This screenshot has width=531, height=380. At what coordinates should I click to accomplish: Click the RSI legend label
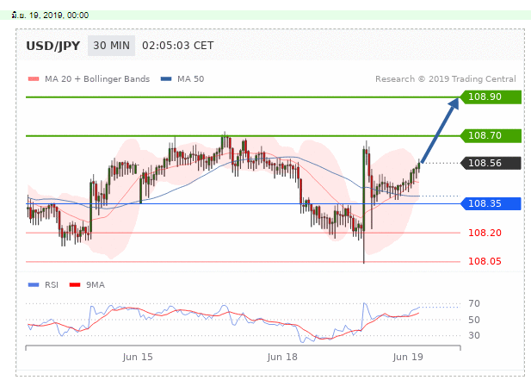click(x=52, y=284)
